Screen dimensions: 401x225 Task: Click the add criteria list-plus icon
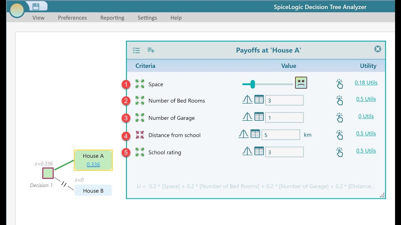[x=151, y=50]
